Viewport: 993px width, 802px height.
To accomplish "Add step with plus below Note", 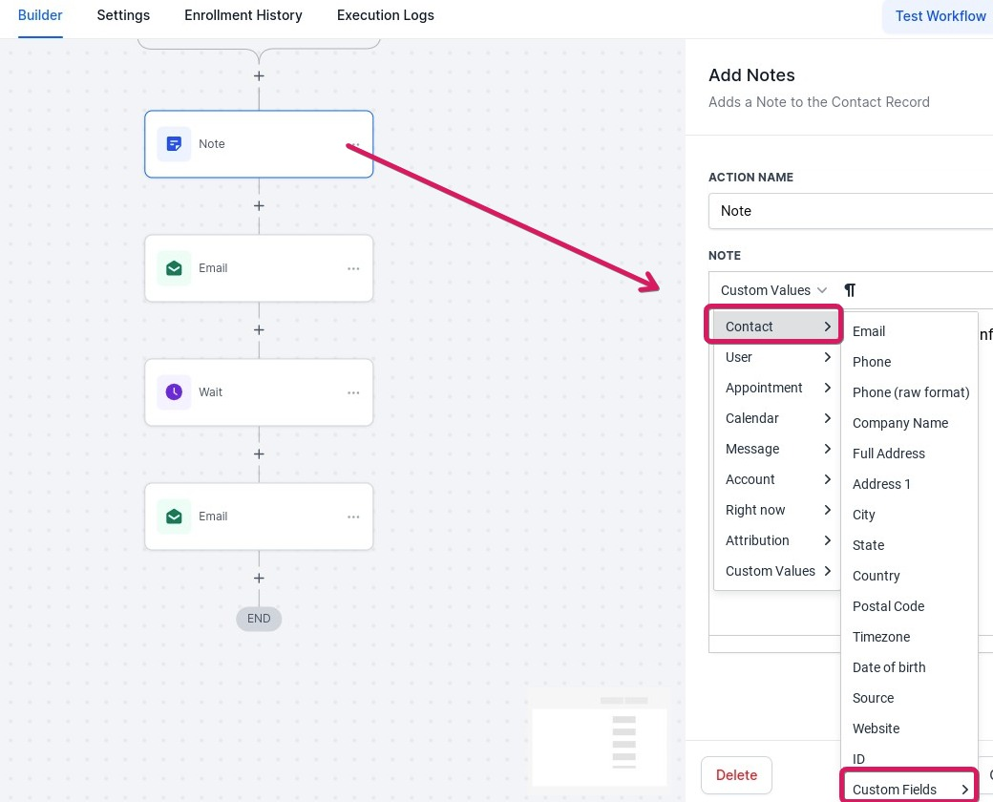I will [259, 206].
